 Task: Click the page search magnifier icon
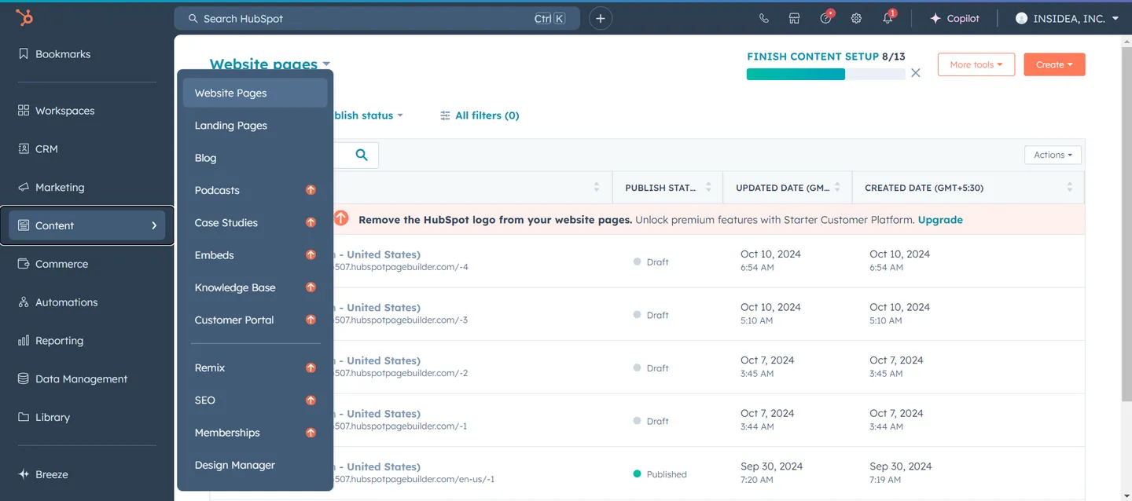click(362, 155)
